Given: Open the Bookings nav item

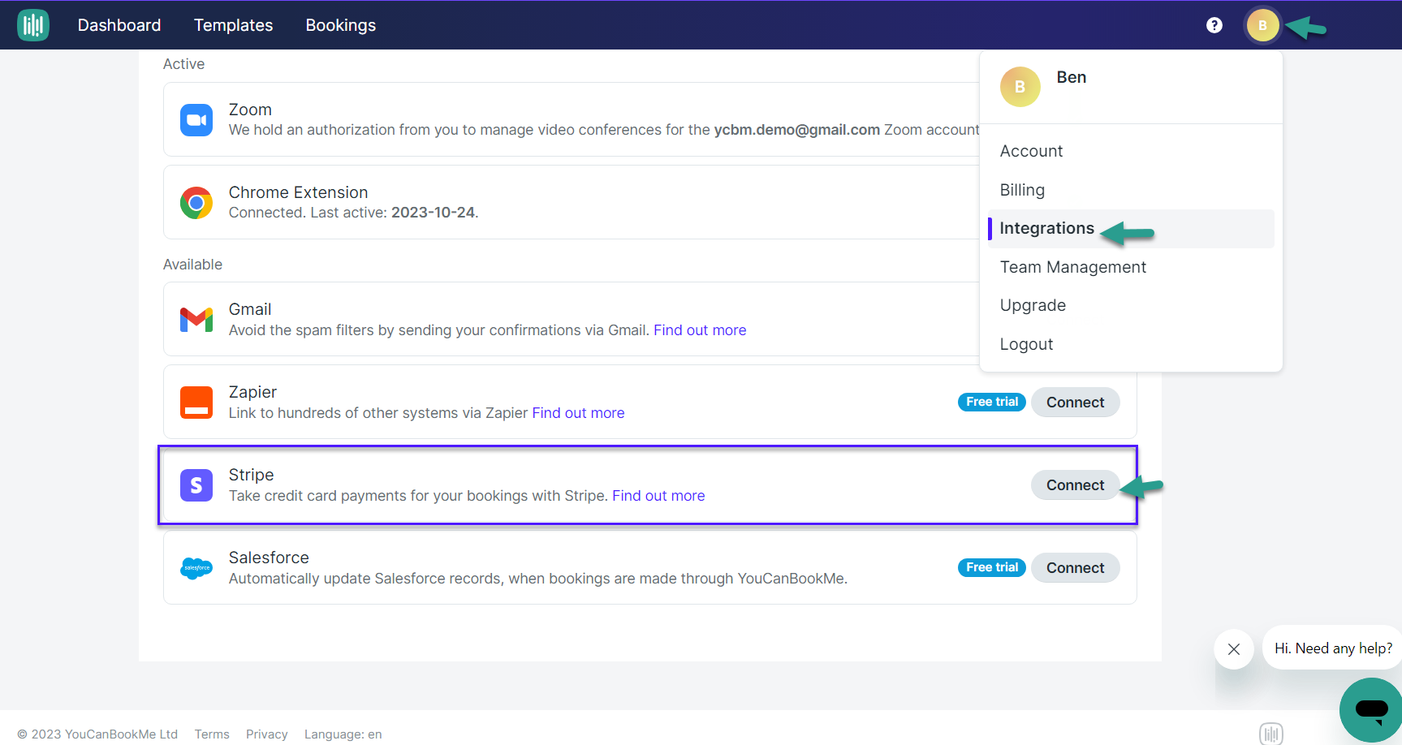Looking at the screenshot, I should pos(341,25).
